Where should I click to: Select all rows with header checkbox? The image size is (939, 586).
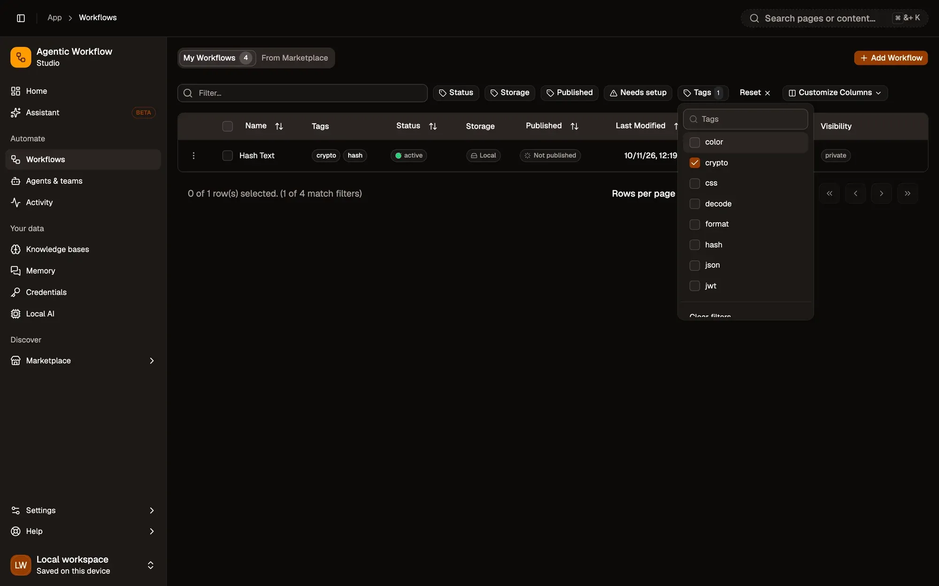click(227, 126)
